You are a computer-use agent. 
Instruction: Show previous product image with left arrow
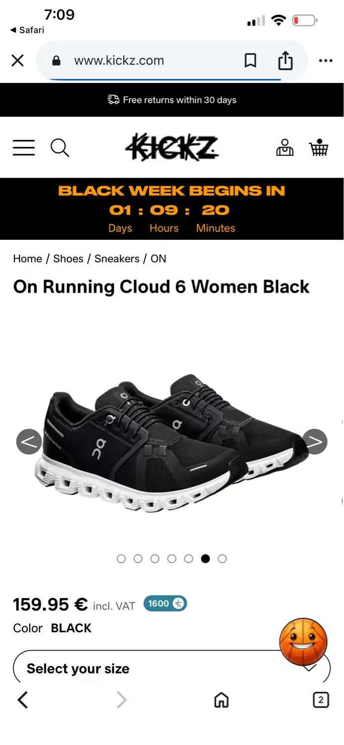tap(29, 442)
